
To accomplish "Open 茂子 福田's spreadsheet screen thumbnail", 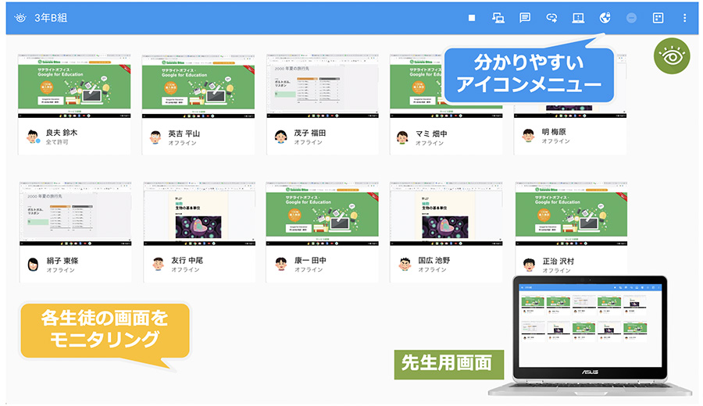I will pyautogui.click(x=322, y=86).
